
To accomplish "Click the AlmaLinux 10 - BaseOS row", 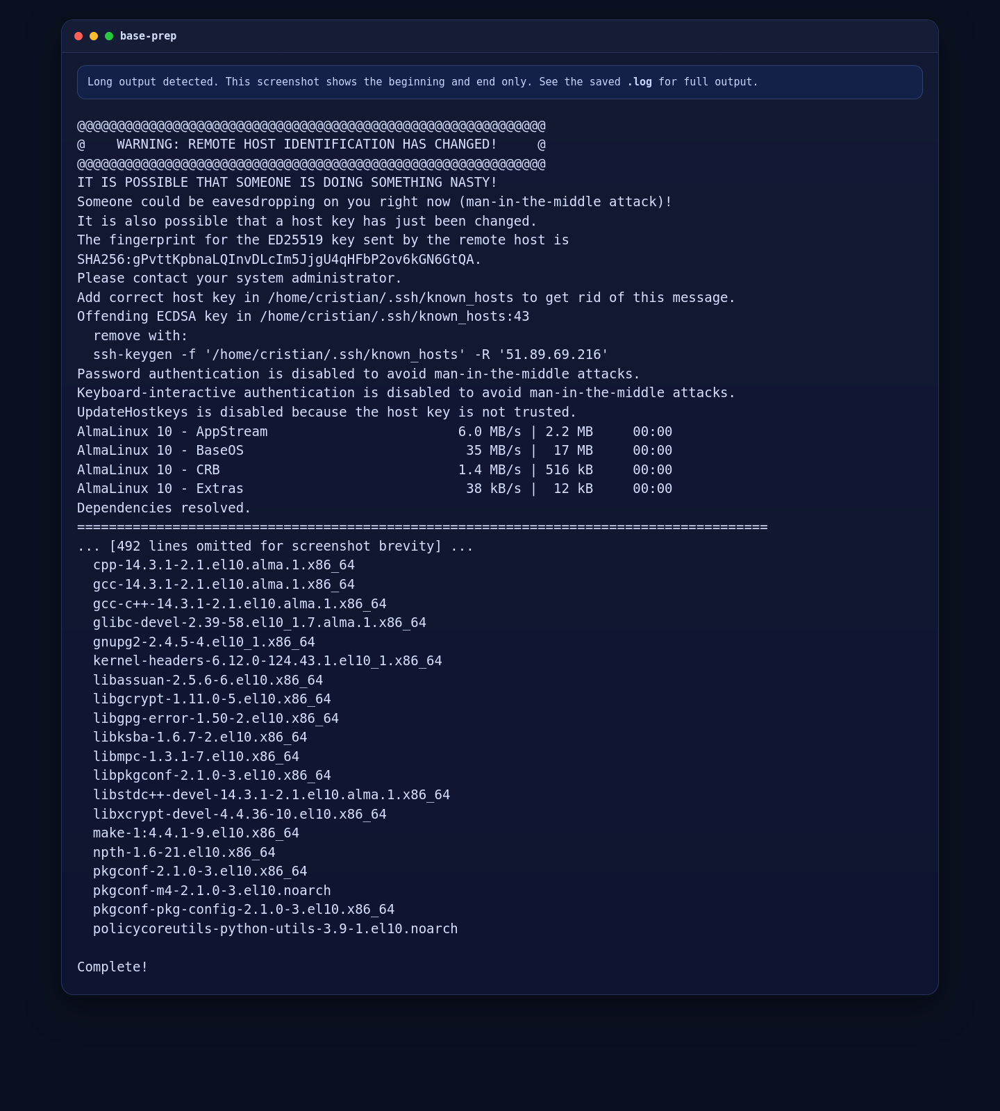I will [x=375, y=451].
